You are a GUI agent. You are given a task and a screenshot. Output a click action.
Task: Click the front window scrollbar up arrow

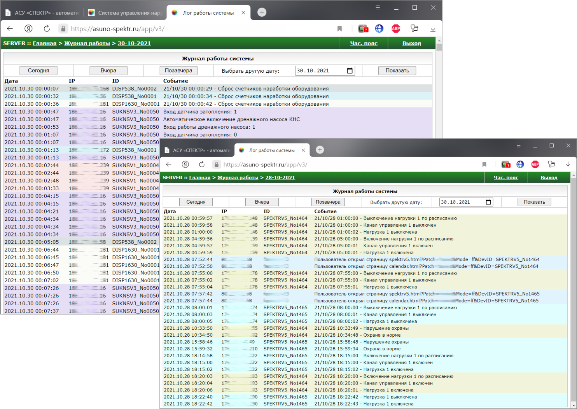tap(574, 175)
